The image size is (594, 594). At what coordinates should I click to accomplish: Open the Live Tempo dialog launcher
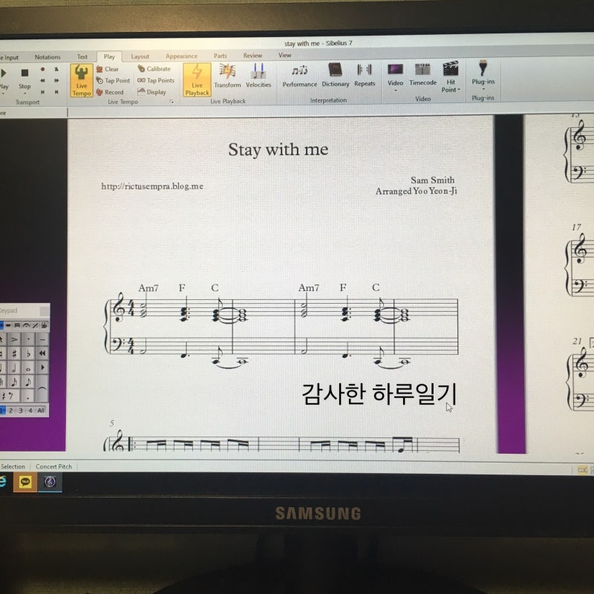(x=172, y=102)
